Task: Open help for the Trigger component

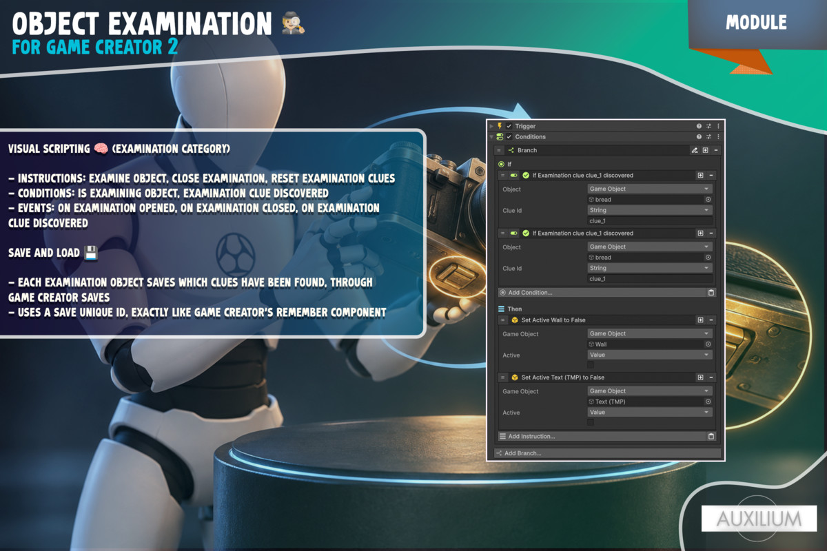Action: click(699, 126)
